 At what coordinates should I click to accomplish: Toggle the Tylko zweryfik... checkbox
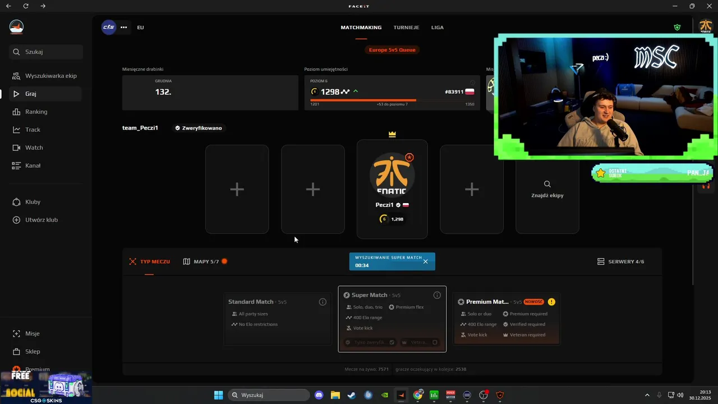(392, 342)
